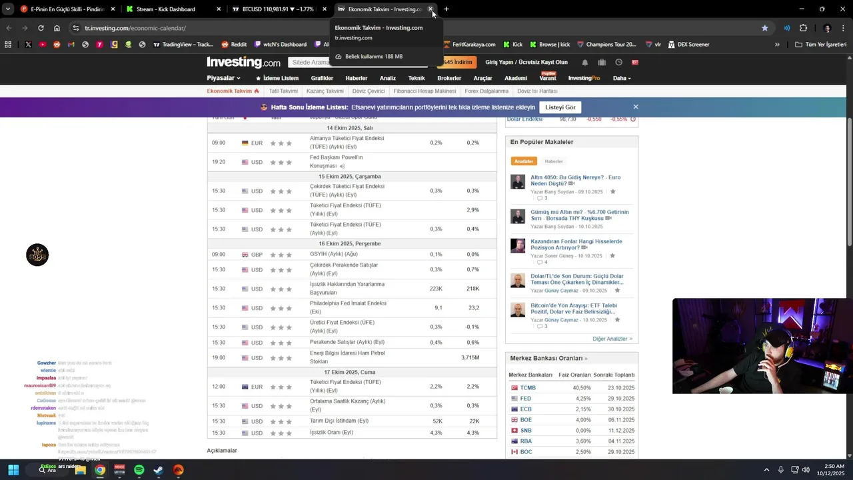
Task: Bookmark this page with the star icon
Action: point(764,28)
